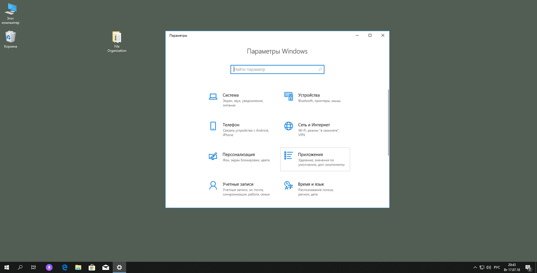Click the Найти параметр search field
537x273 pixels.
[x=277, y=69]
